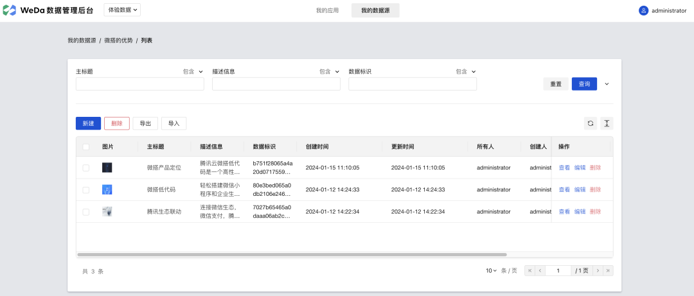Check the 腾讯生态联动 row checkbox
The width and height of the screenshot is (694, 296).
[x=86, y=212]
